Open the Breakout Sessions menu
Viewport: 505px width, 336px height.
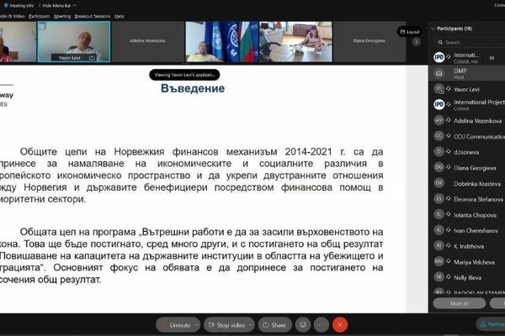[92, 16]
